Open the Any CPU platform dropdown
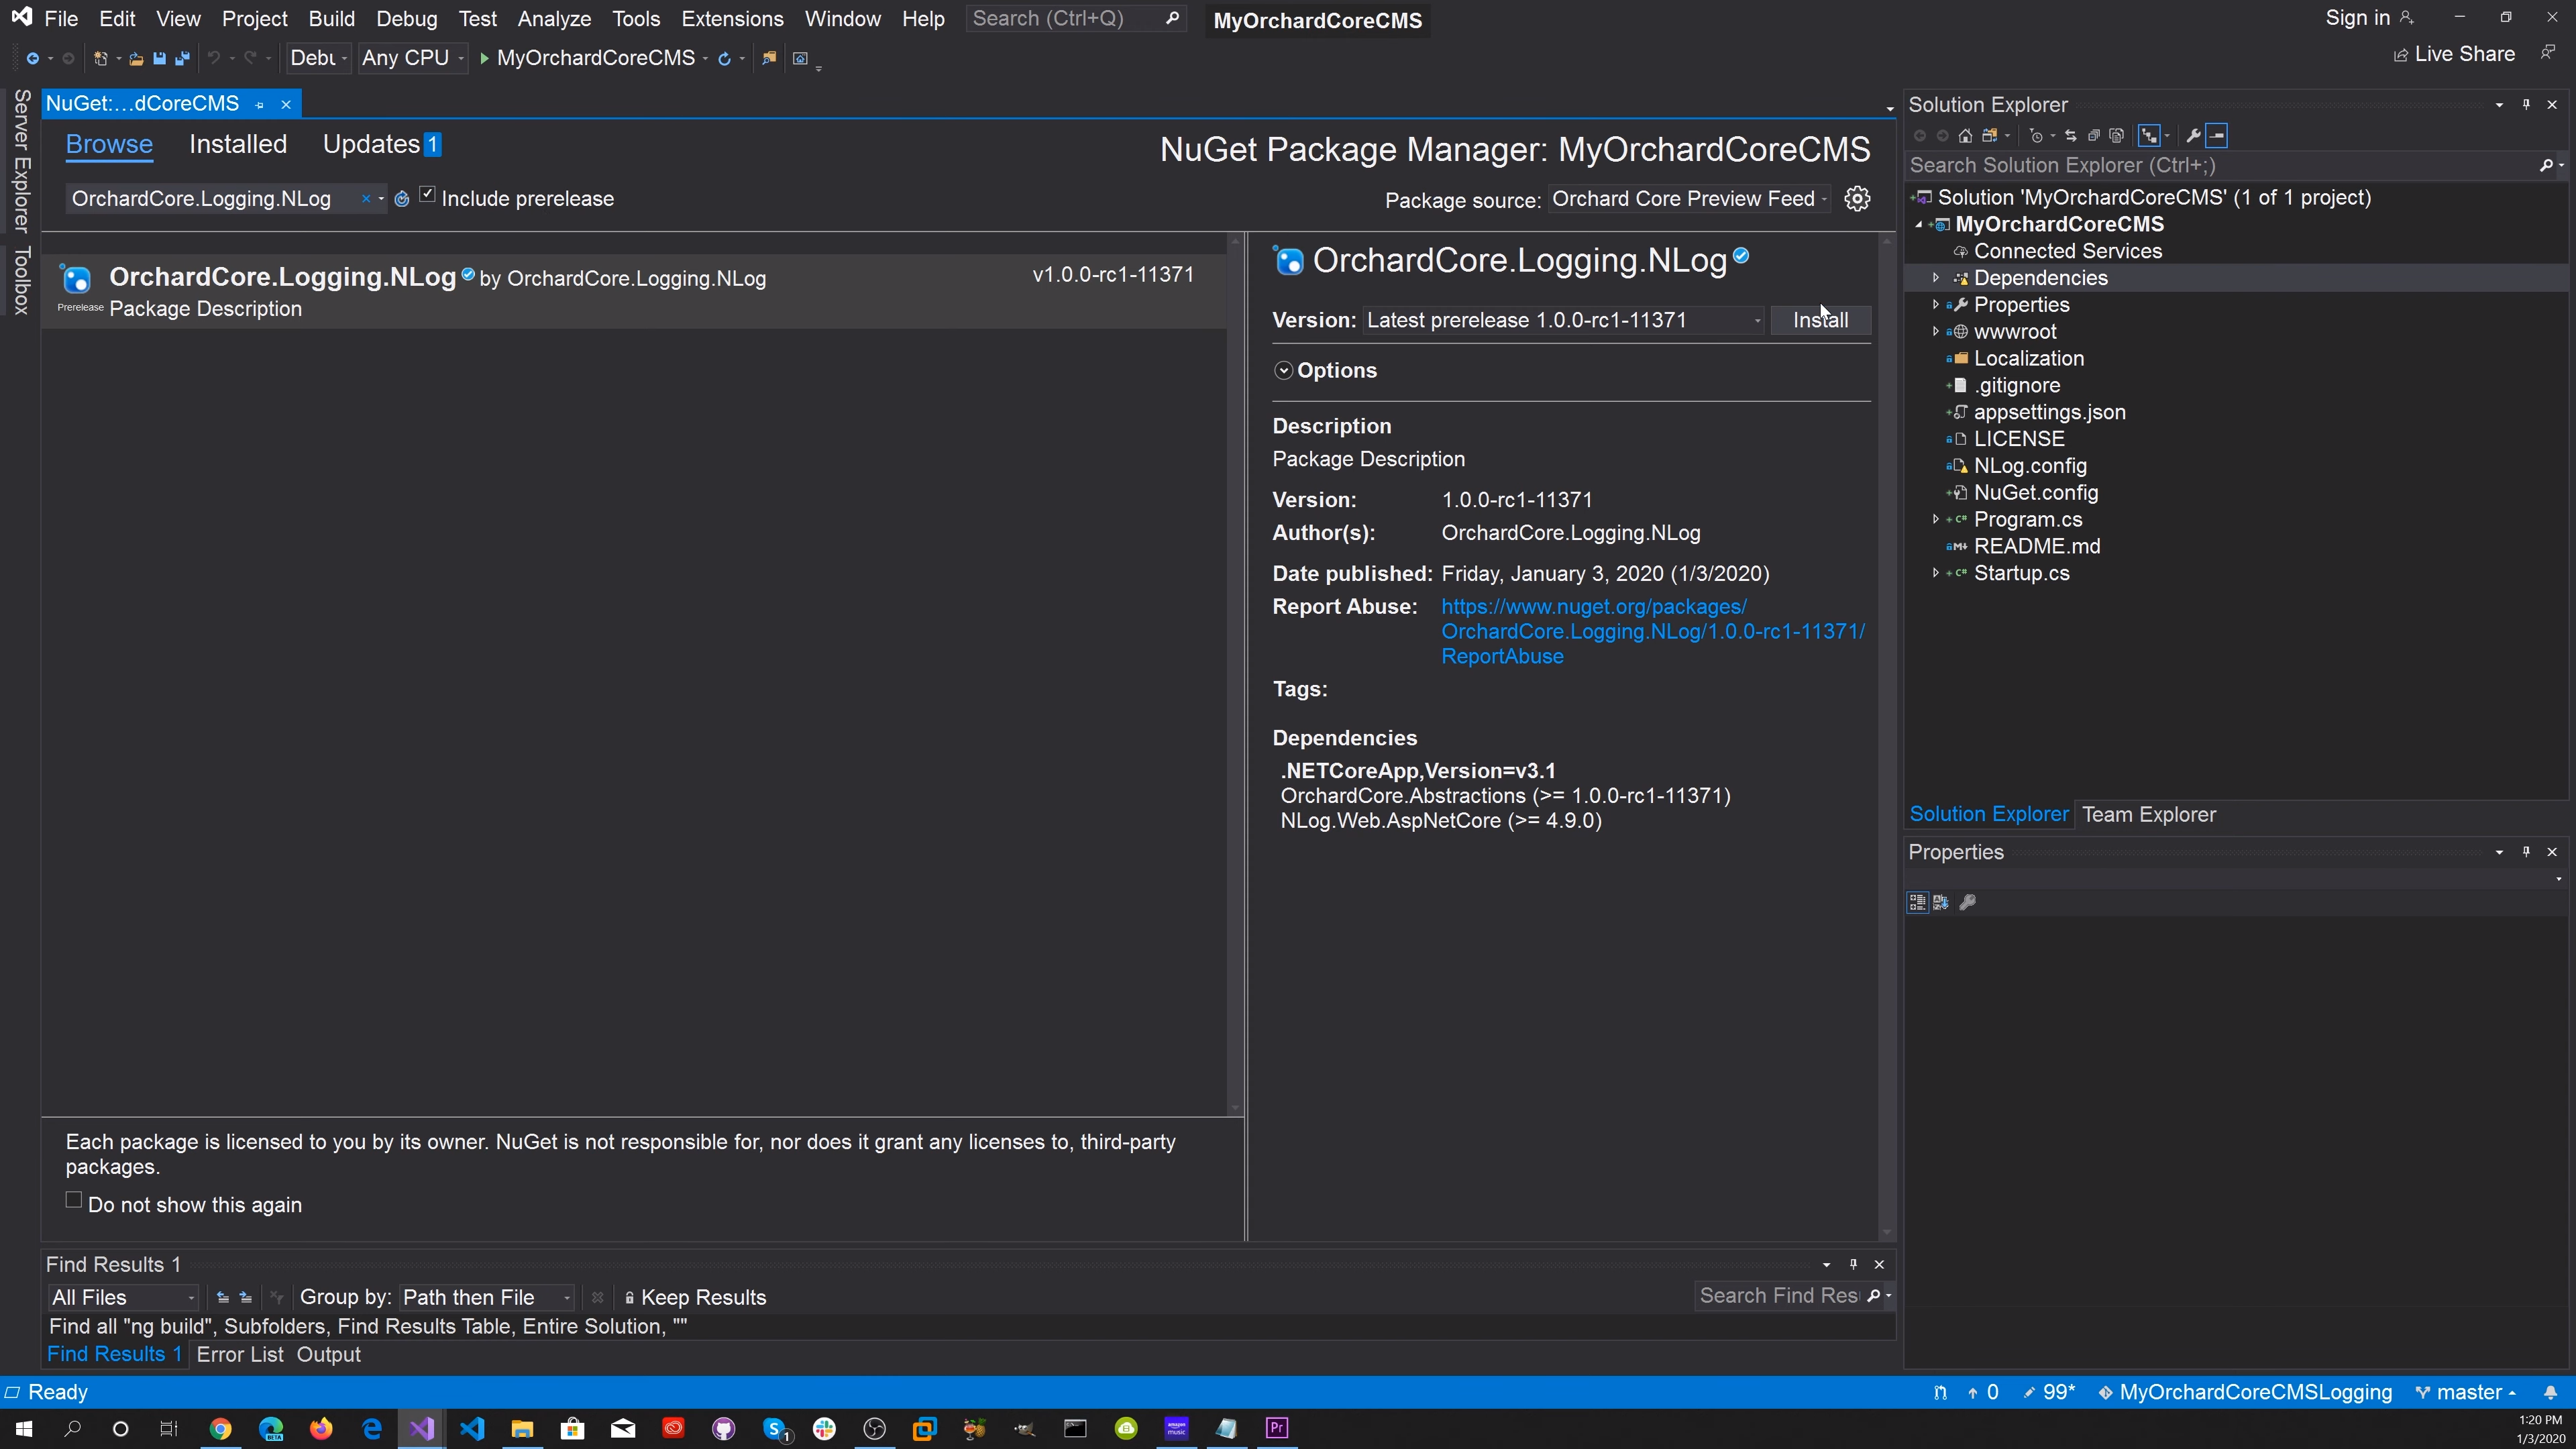 pyautogui.click(x=413, y=58)
